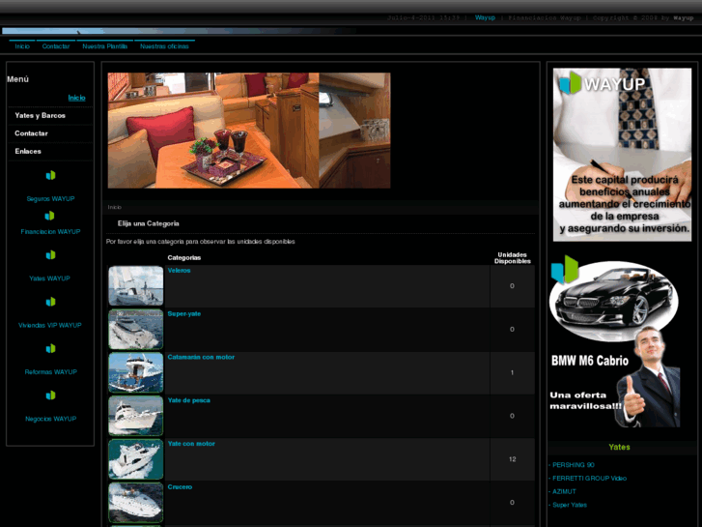Open the Catamarán con motor thumbnail
The width and height of the screenshot is (702, 527).
point(135,372)
